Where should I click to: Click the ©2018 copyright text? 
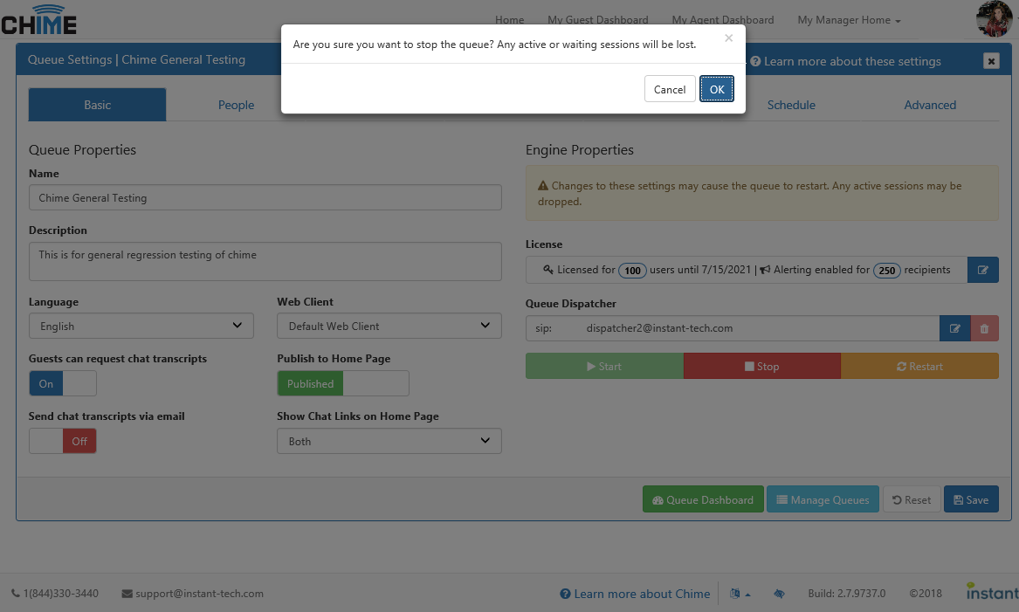pos(926,593)
